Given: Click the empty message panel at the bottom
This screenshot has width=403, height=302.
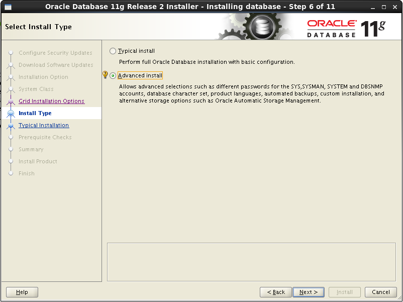Looking at the screenshot, I should [x=251, y=261].
